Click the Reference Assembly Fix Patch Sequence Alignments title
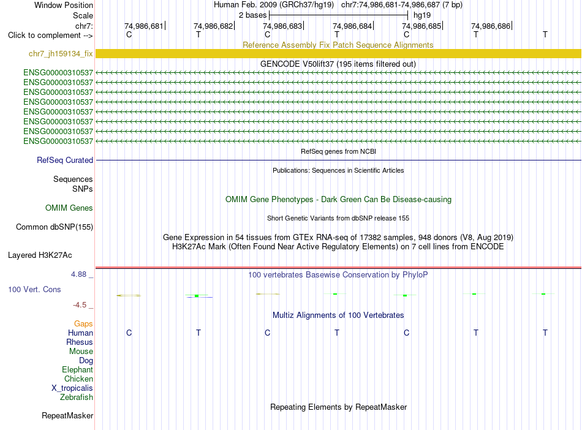Viewport: 582px width, 430px height. [338, 45]
